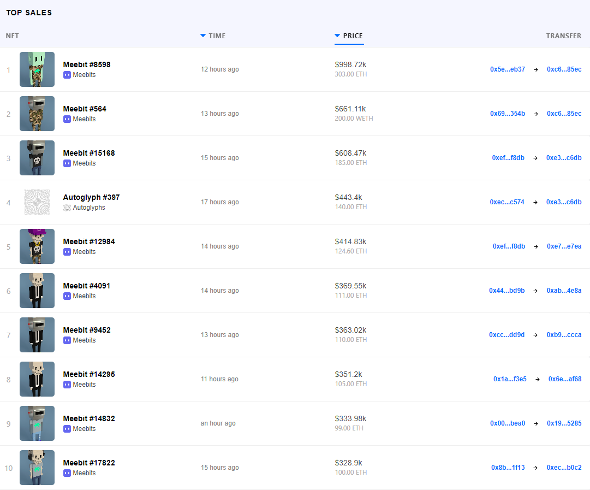The height and width of the screenshot is (490, 590).
Task: Sort by the PRICE column arrow
Action: click(337, 36)
